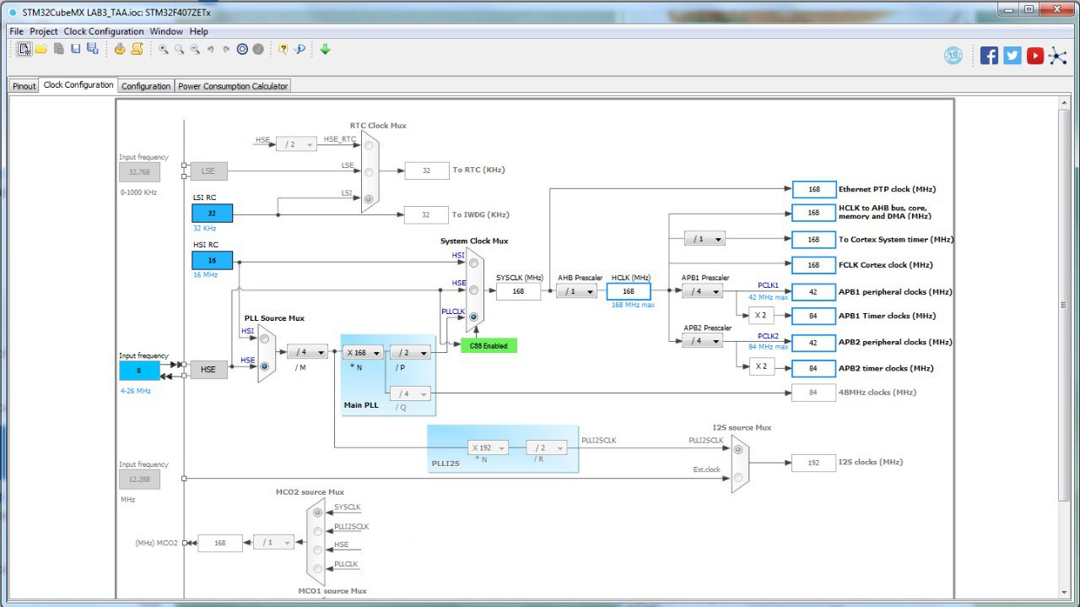The width and height of the screenshot is (1080, 607).
Task: Open the X 168 *N multiplier dropdown
Action: 363,352
